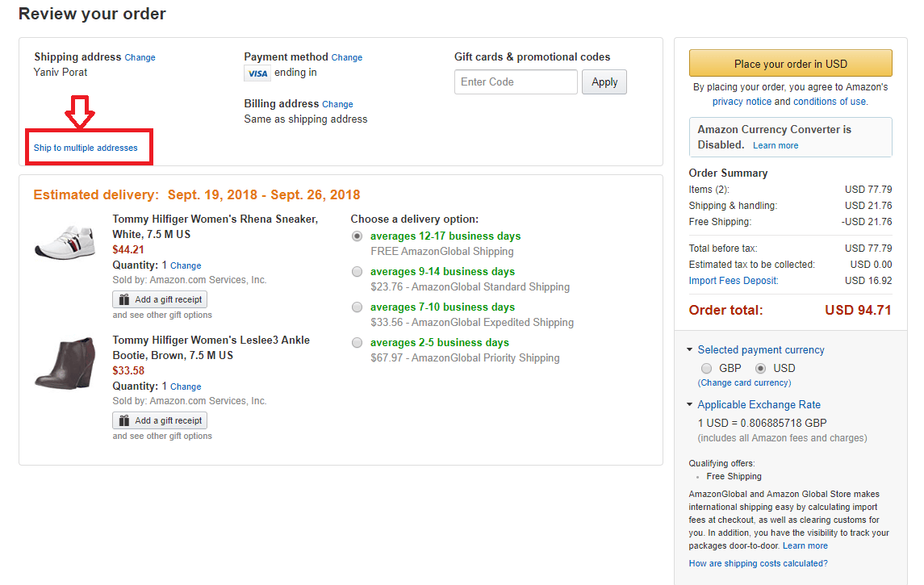
Task: Select AmazonGlobal Priority Shipping radio
Action: point(357,343)
